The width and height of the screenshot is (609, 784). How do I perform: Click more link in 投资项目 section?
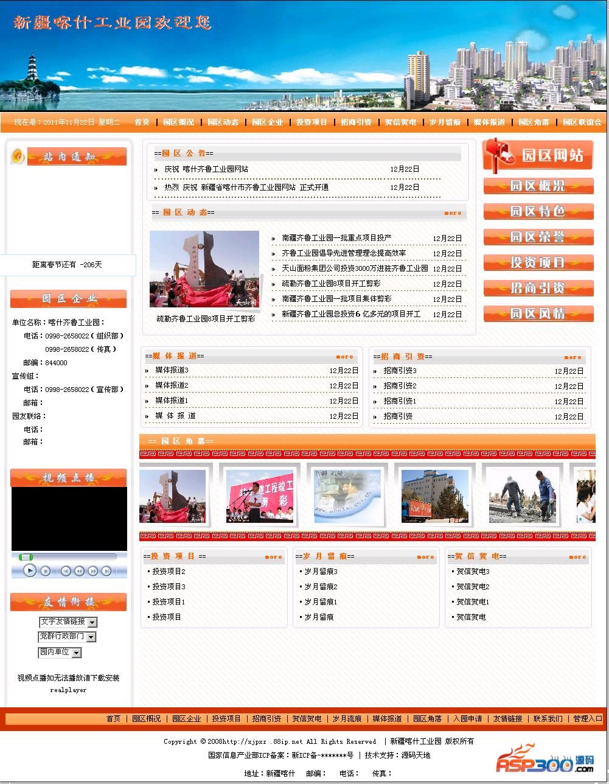pos(273,556)
